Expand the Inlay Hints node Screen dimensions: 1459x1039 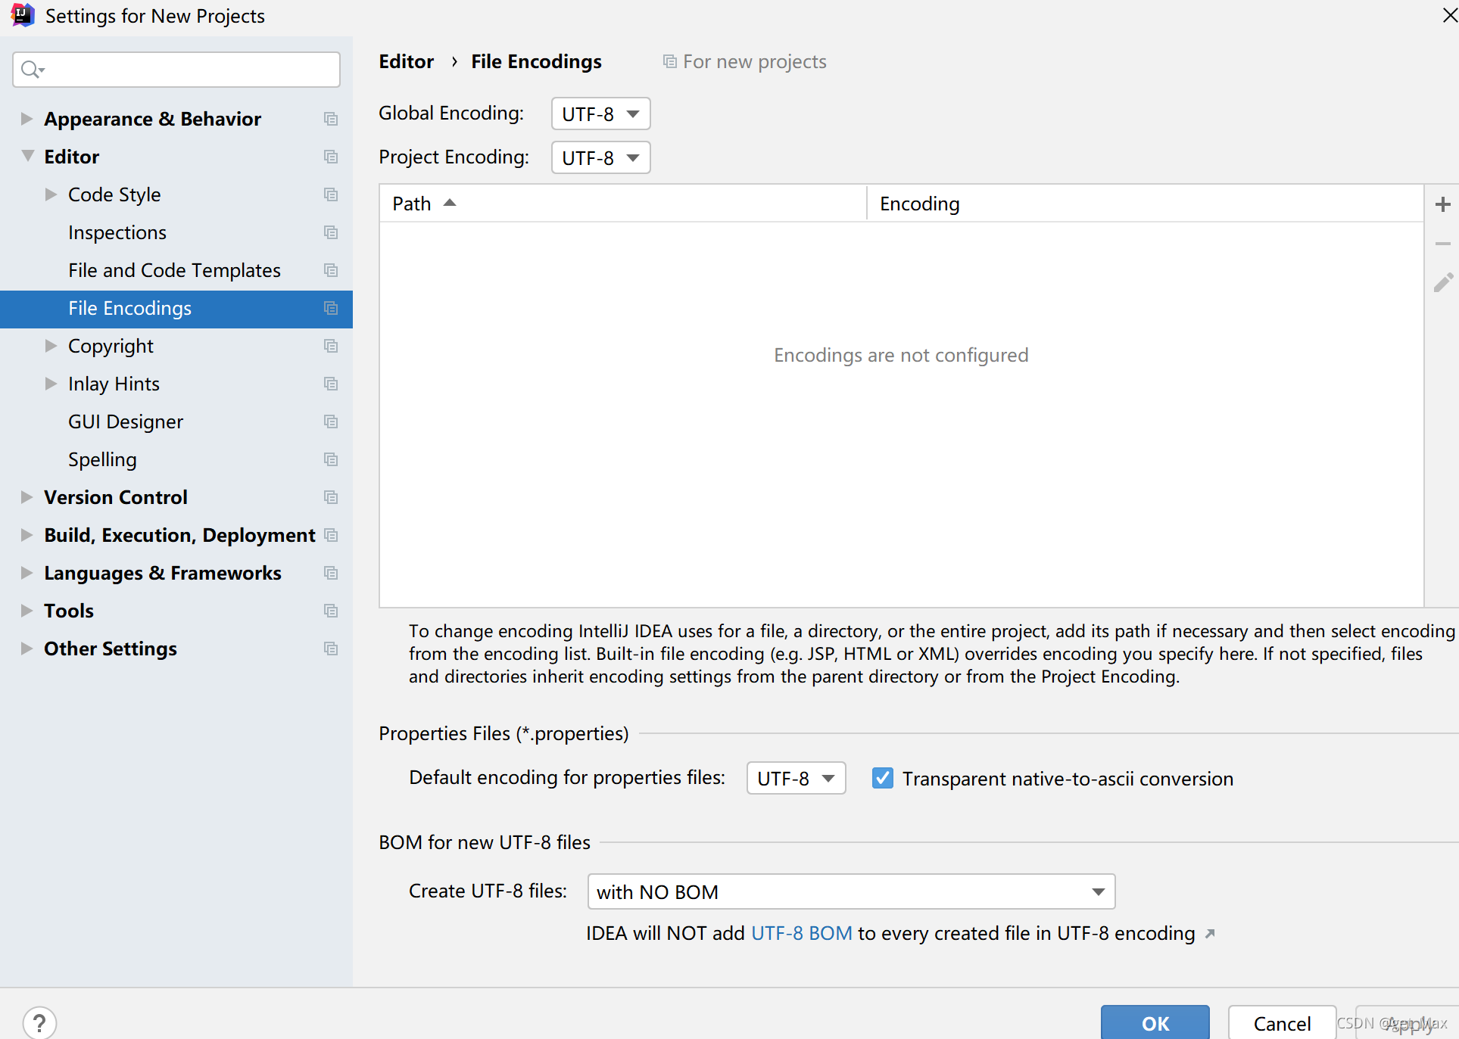(x=51, y=384)
